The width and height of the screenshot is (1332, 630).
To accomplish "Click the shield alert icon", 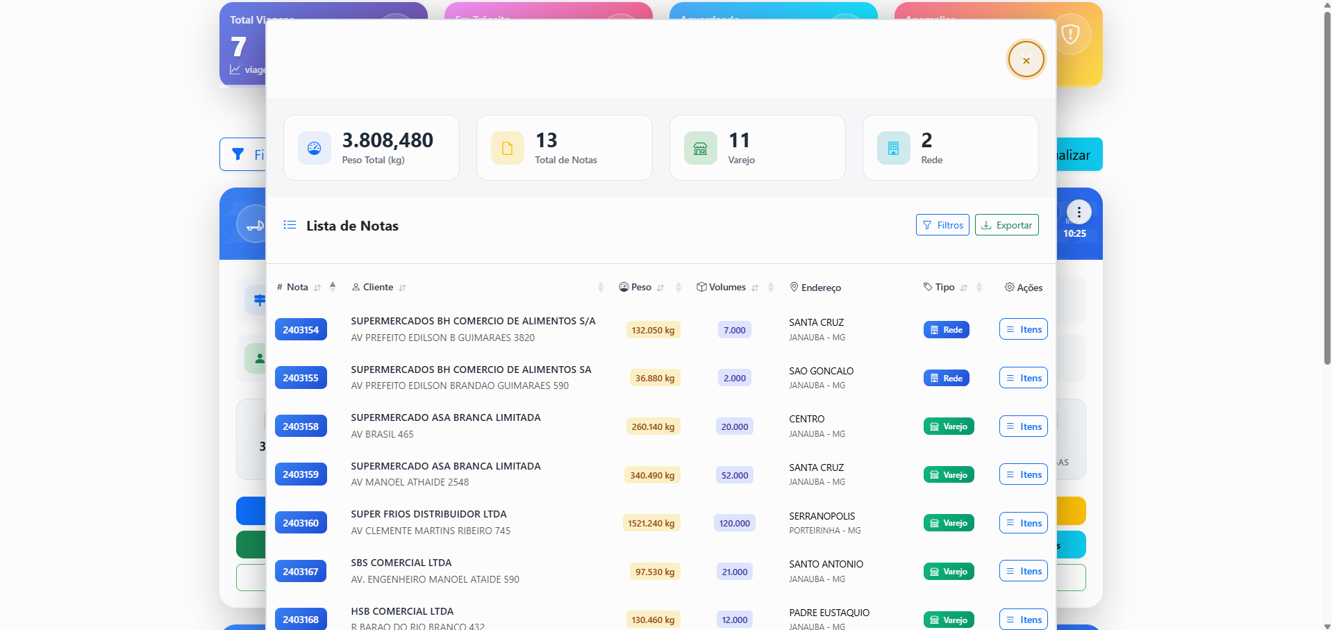I will click(x=1070, y=34).
